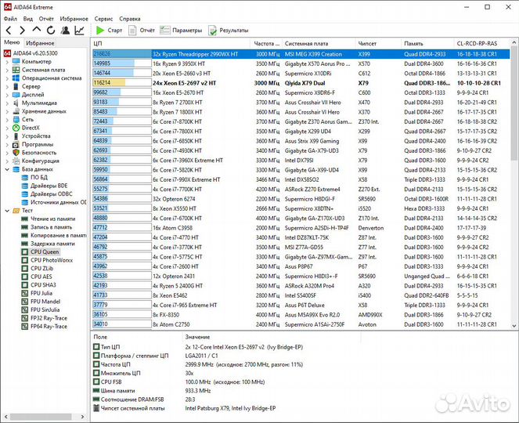Click the Forward navigation arrow
The image size is (519, 423).
point(22,31)
